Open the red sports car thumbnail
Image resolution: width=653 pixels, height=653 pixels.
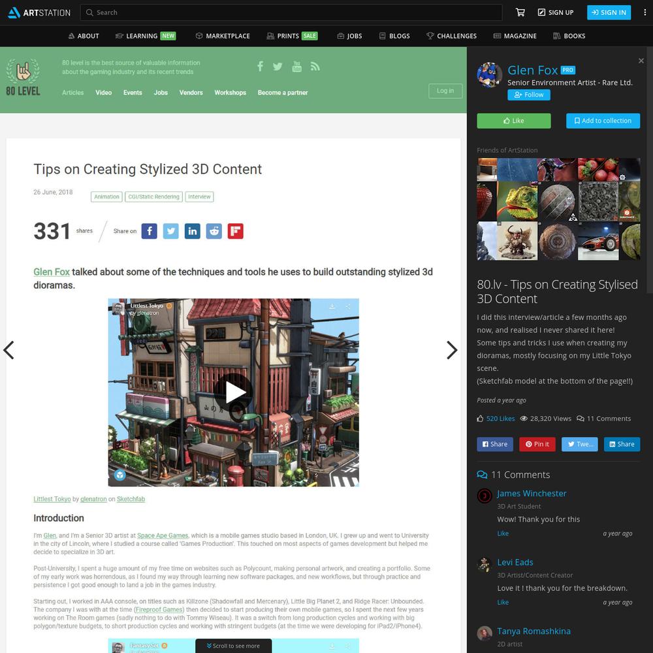coord(598,241)
